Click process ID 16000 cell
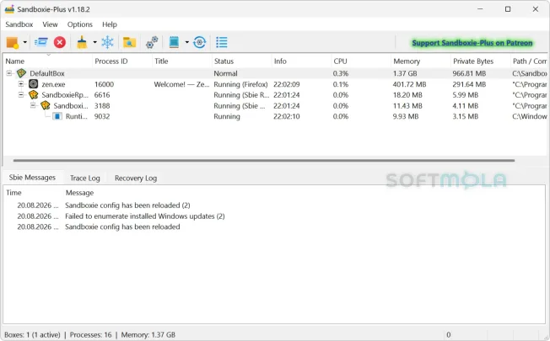 coord(104,84)
